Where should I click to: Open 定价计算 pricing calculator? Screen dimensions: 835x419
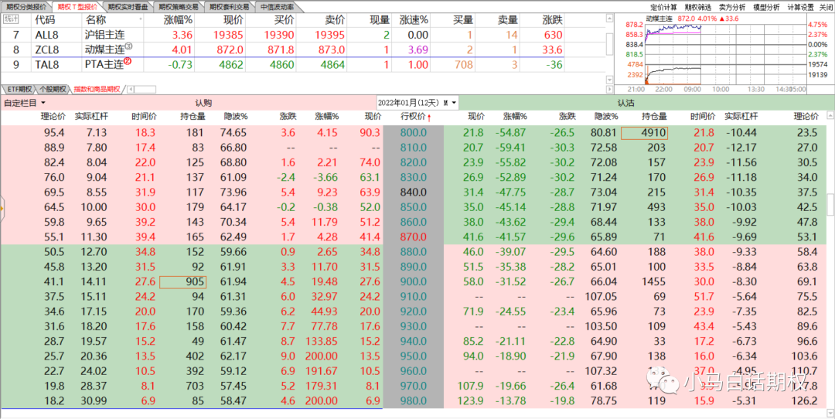pos(664,6)
